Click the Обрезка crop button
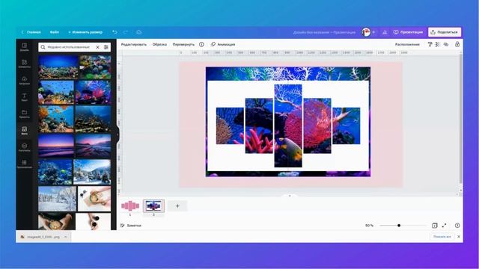Image resolution: width=479 pixels, height=269 pixels. pos(159,44)
